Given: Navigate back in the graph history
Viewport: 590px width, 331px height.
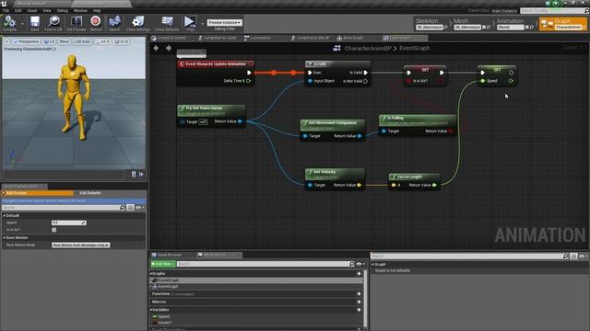Looking at the screenshot, I should click(x=156, y=48).
